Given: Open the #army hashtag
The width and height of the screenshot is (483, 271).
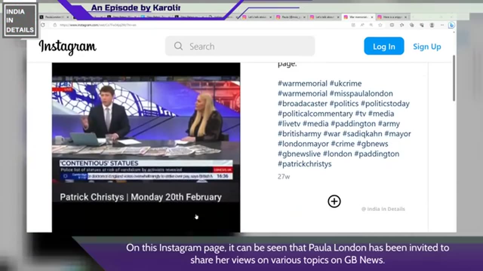Looking at the screenshot, I should (389, 123).
